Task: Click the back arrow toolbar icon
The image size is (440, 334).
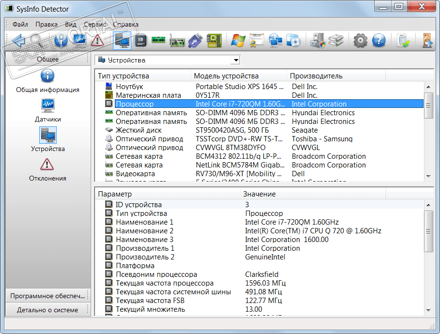Action: pos(19,40)
